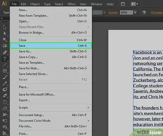Viewport: 163px width, 136px height.
Task: Choose Save for Microsoft Office...
Action: pyautogui.click(x=51, y=94)
